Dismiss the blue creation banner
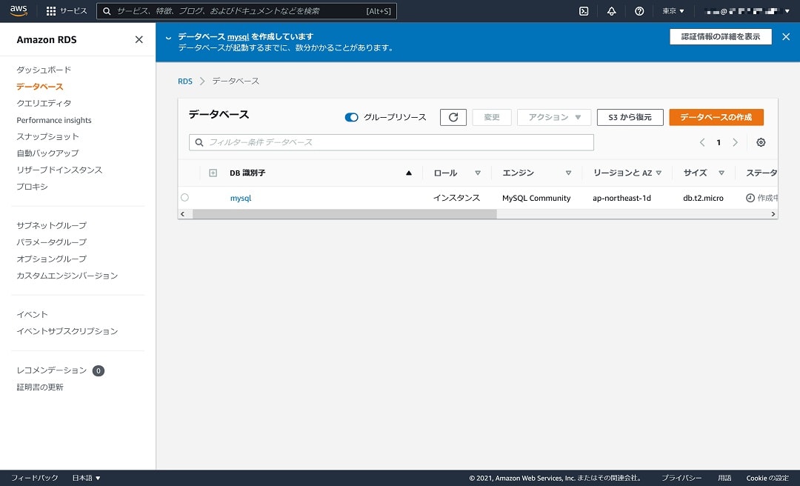 point(786,37)
